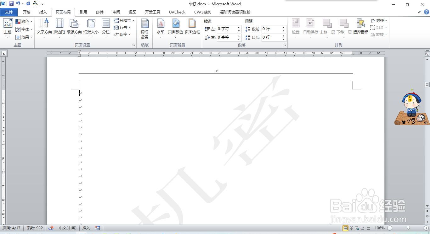Open Orientation (纸张方向) menu
The height and width of the screenshot is (234, 430).
74,28
